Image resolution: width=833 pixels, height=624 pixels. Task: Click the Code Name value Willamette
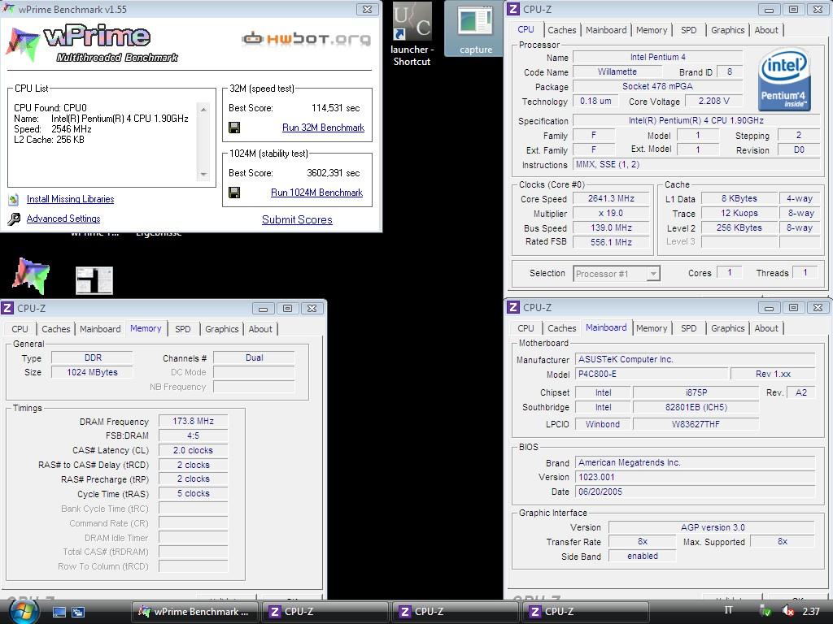pos(617,71)
